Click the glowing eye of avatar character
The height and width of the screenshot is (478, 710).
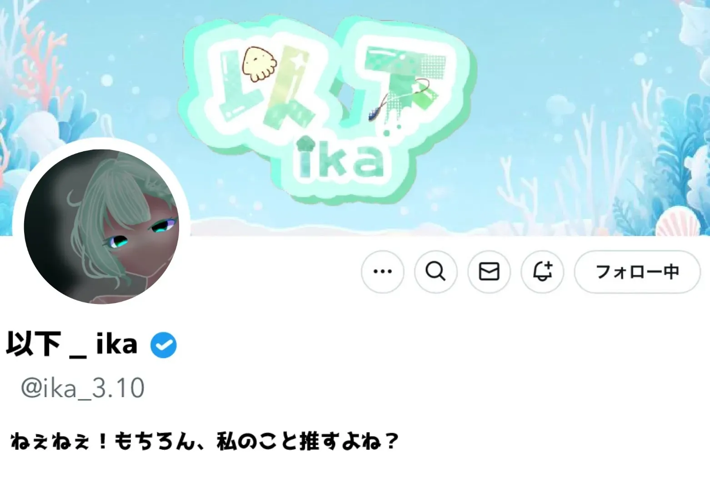[117, 242]
